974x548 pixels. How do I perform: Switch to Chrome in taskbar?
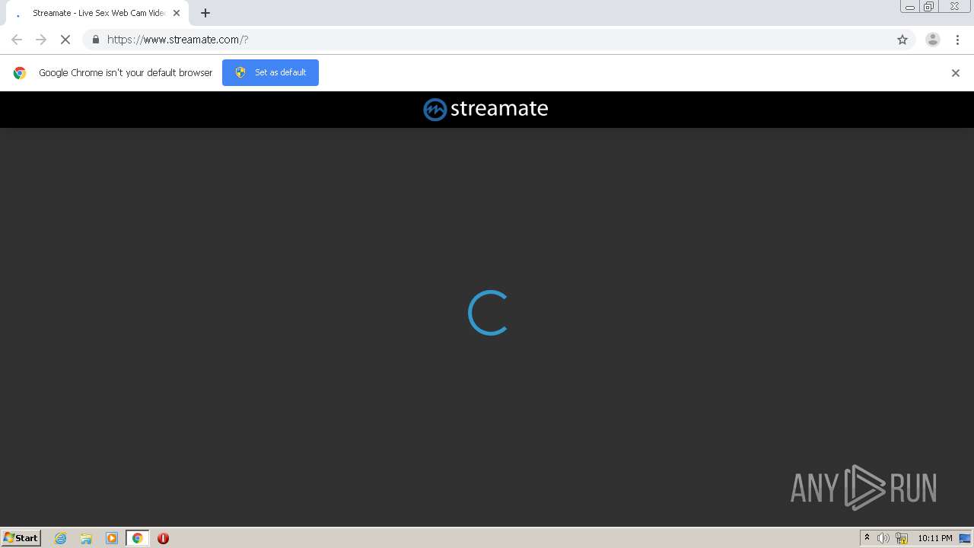138,538
